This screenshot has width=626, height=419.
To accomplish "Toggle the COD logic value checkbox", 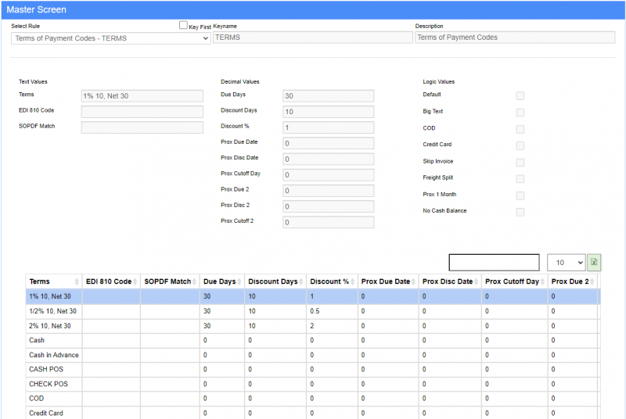I will coord(520,129).
